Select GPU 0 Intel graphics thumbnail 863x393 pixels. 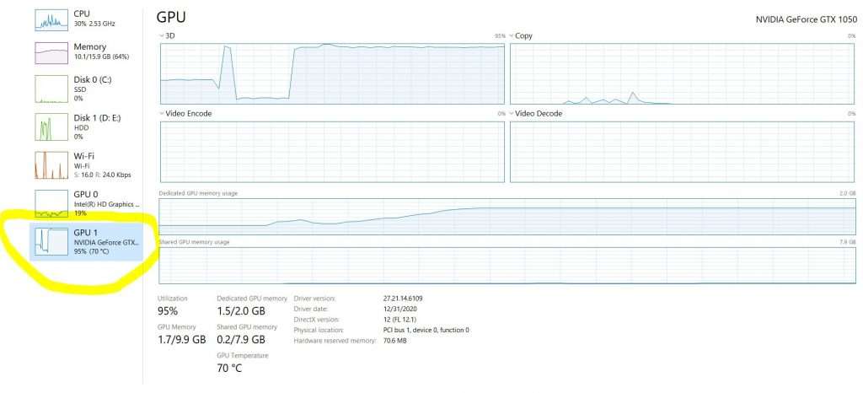tap(51, 203)
